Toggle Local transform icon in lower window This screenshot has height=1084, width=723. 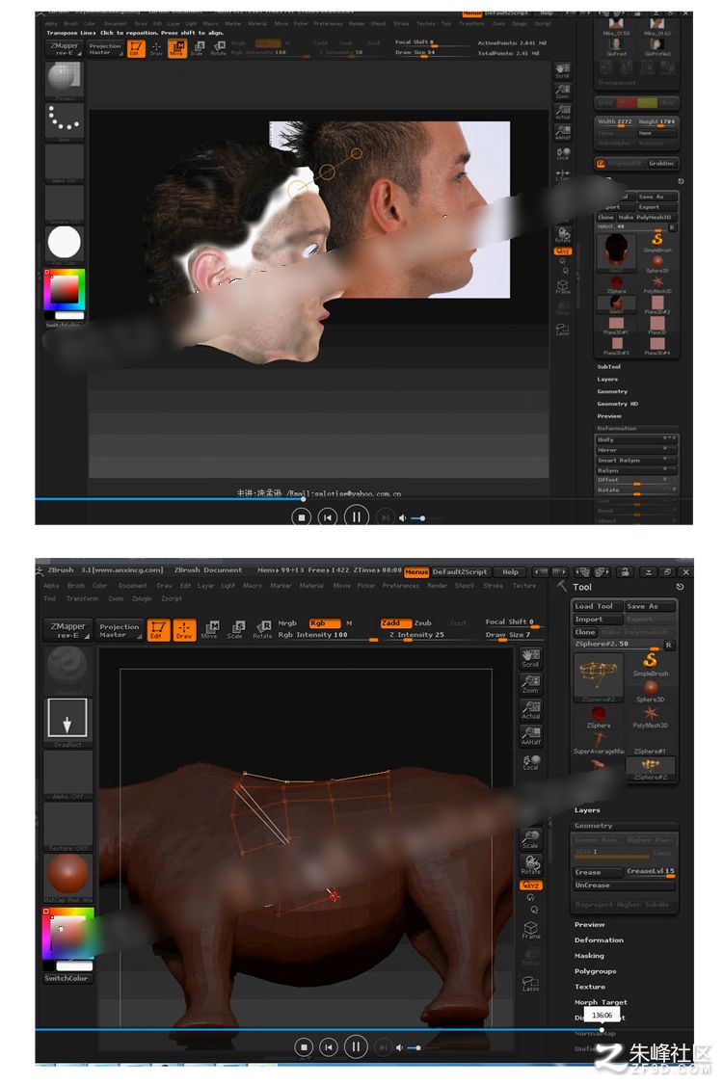530,762
